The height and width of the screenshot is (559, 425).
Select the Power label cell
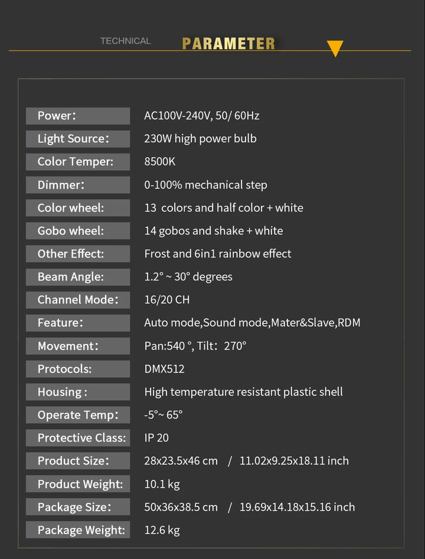pyautogui.click(x=78, y=116)
